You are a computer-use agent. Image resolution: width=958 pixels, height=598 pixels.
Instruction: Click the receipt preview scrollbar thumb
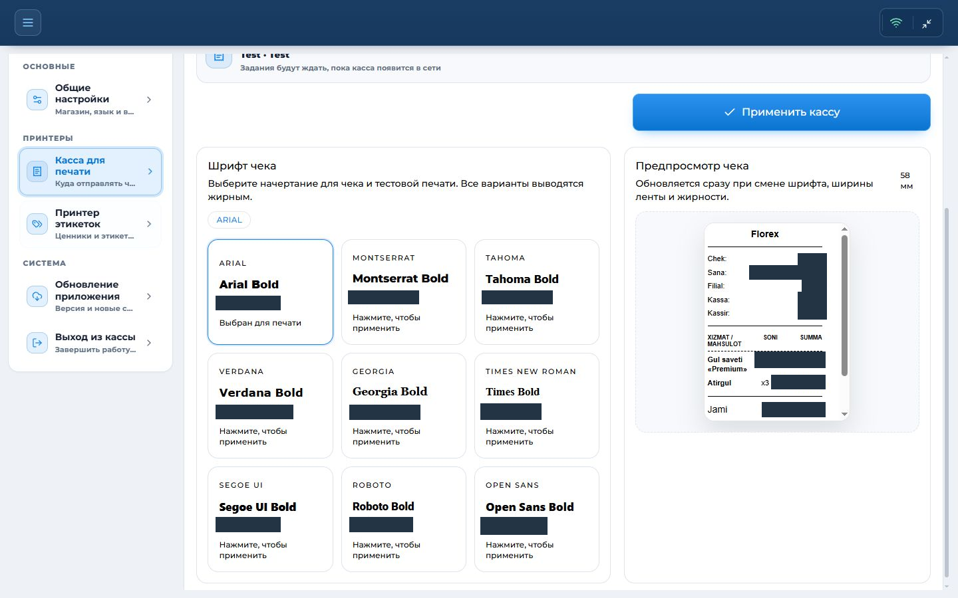(x=844, y=305)
